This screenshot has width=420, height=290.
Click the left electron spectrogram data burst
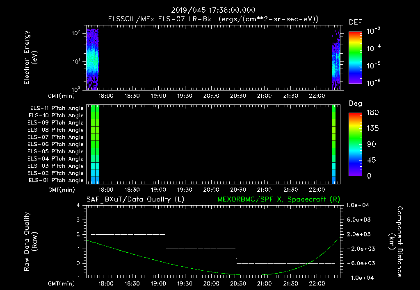pyautogui.click(x=92, y=59)
